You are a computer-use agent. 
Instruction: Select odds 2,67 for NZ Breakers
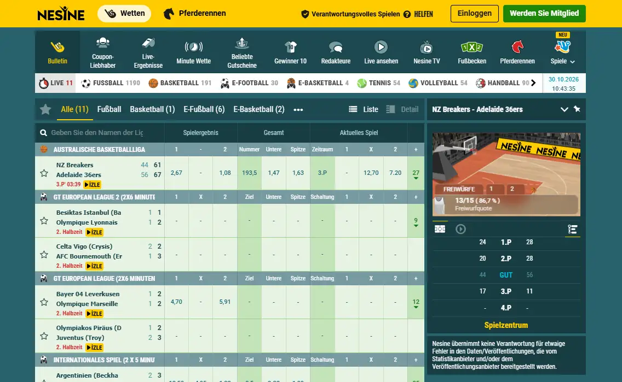coord(176,173)
